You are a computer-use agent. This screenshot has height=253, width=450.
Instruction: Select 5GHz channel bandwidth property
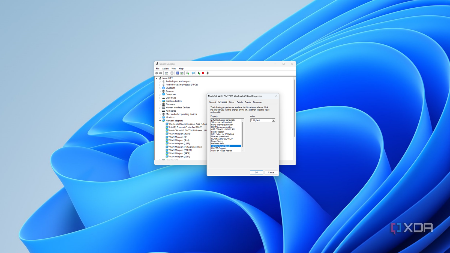(226, 122)
